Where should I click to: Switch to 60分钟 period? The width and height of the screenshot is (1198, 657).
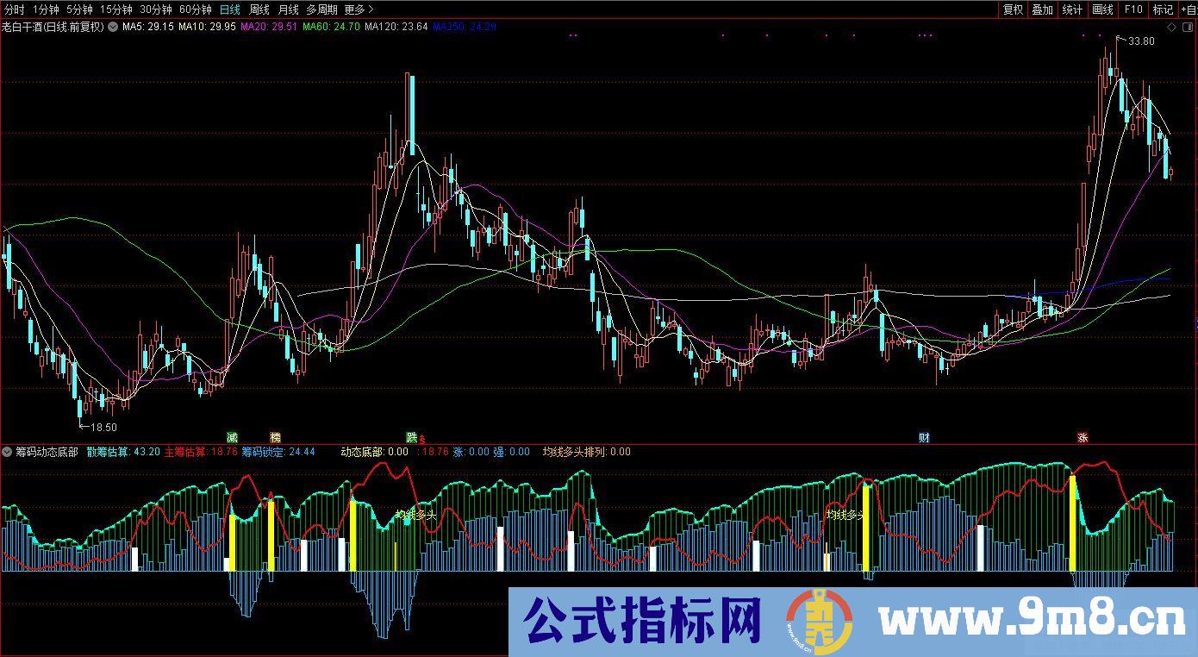click(x=196, y=9)
